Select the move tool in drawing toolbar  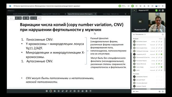59,91
